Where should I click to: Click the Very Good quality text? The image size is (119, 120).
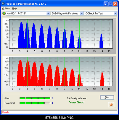[x=77, y=102]
